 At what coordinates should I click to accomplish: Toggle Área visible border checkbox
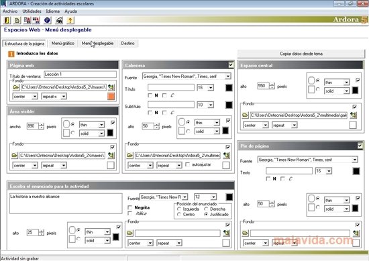coord(113,123)
